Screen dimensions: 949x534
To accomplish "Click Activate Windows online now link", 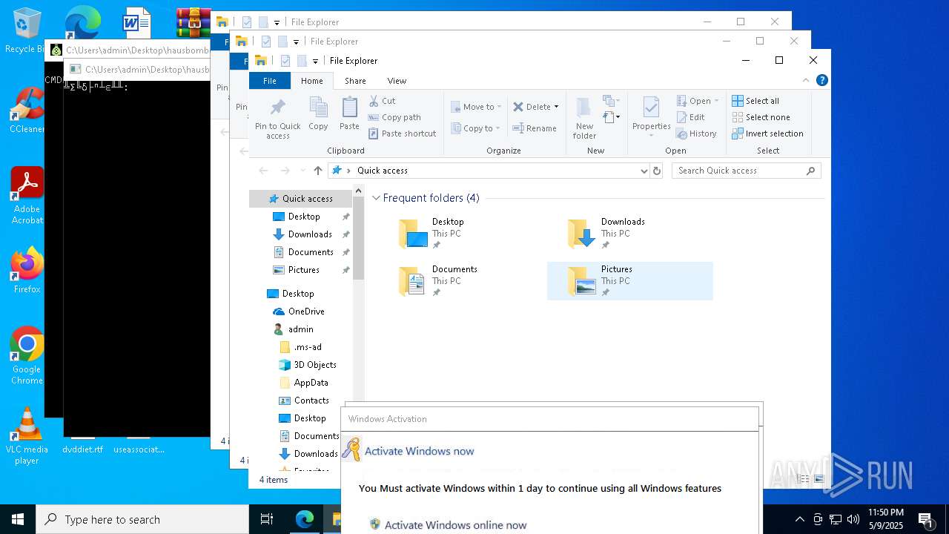I will point(455,525).
